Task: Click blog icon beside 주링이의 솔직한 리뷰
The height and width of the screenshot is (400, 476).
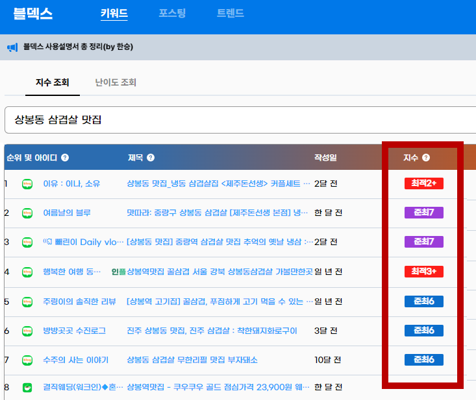Action: click(x=27, y=302)
